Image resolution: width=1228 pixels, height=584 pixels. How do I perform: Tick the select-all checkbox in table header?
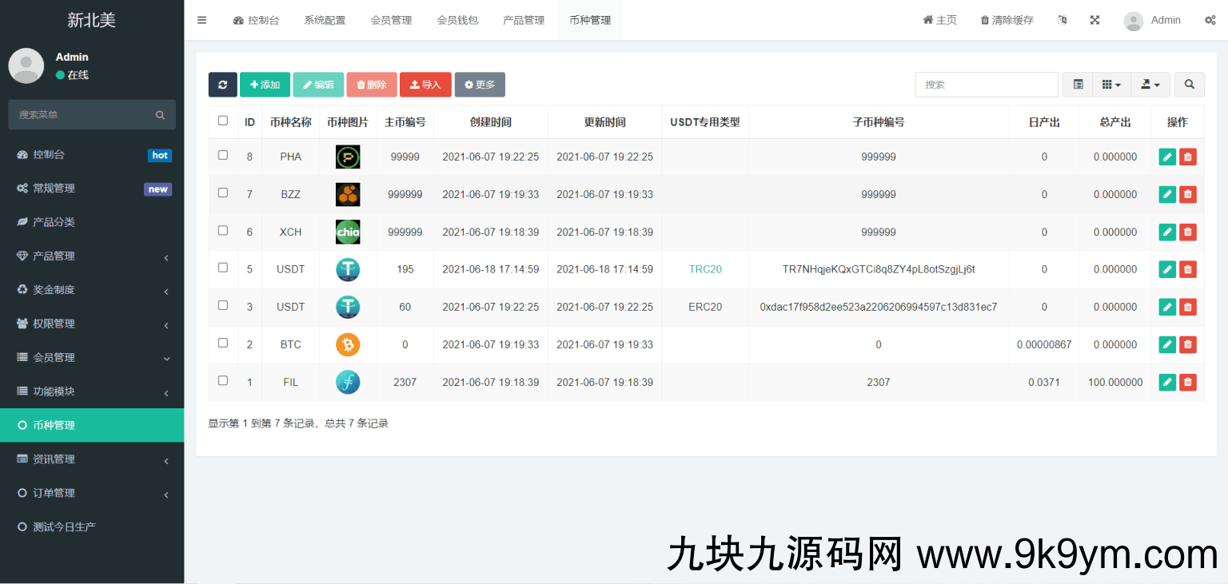(223, 121)
